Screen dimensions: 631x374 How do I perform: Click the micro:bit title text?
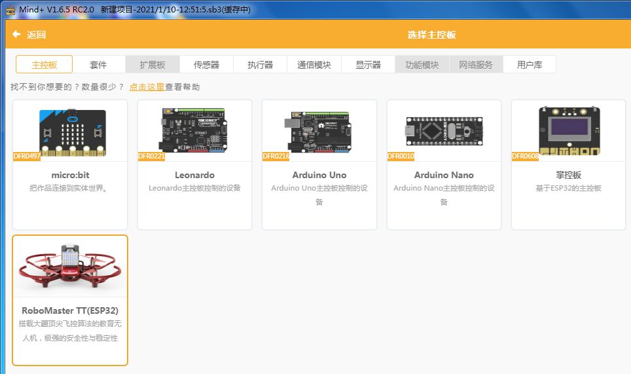(x=71, y=175)
